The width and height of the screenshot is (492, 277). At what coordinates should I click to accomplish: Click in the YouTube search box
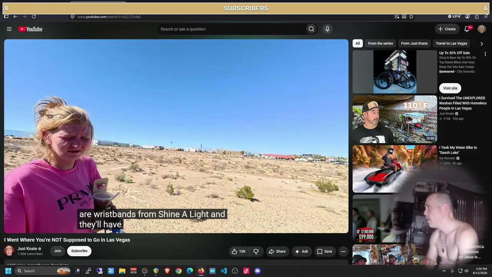(x=231, y=29)
